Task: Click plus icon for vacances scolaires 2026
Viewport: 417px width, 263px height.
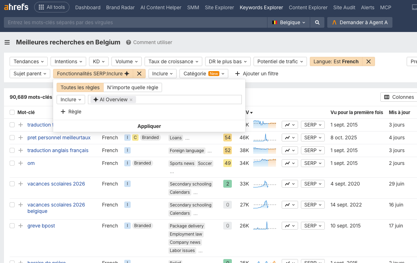Action: (x=21, y=184)
